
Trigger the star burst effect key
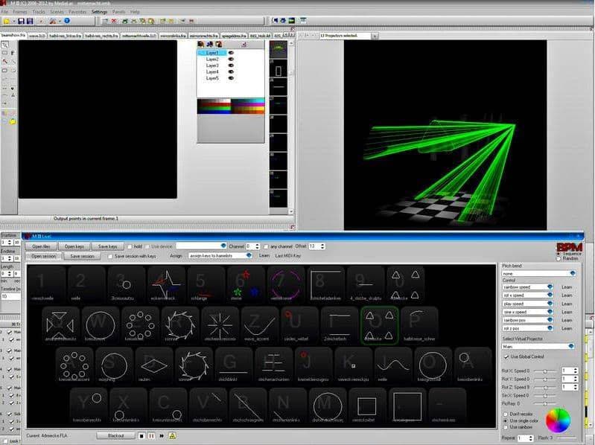pos(220,324)
